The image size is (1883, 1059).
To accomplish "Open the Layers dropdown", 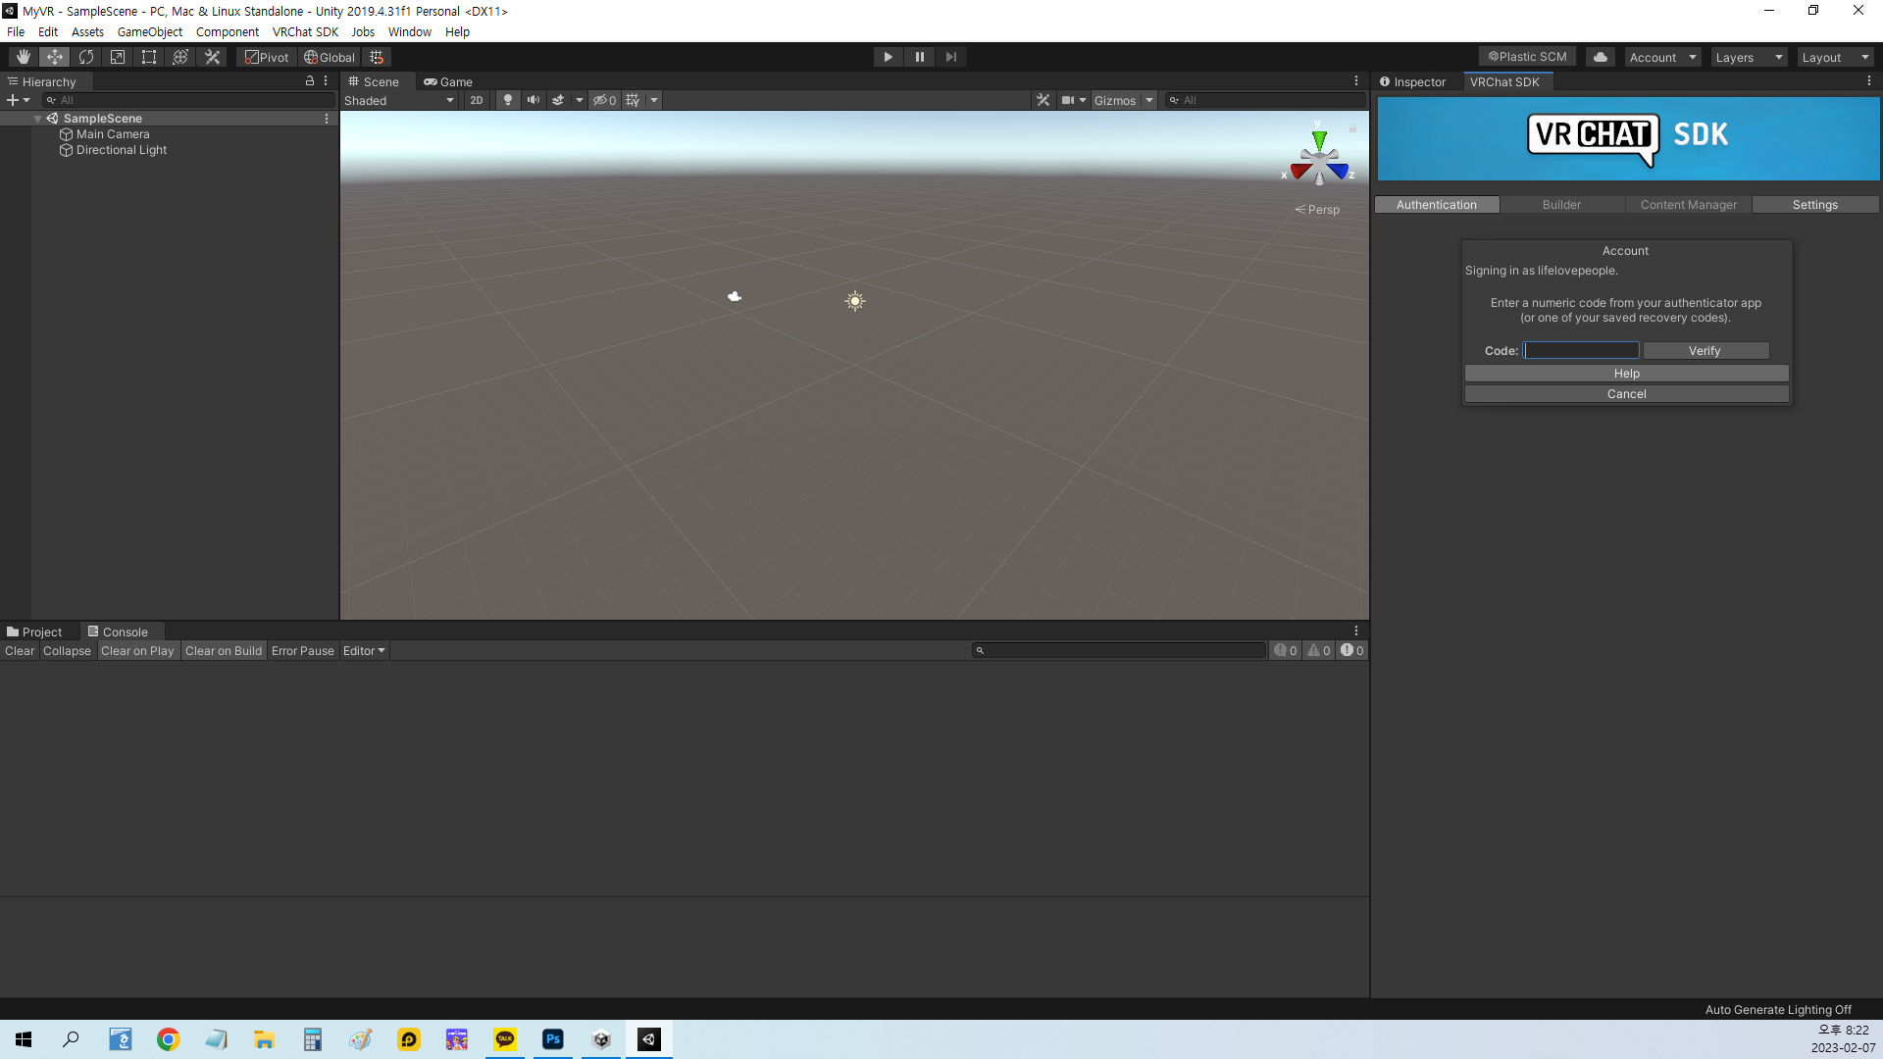I will click(1749, 57).
